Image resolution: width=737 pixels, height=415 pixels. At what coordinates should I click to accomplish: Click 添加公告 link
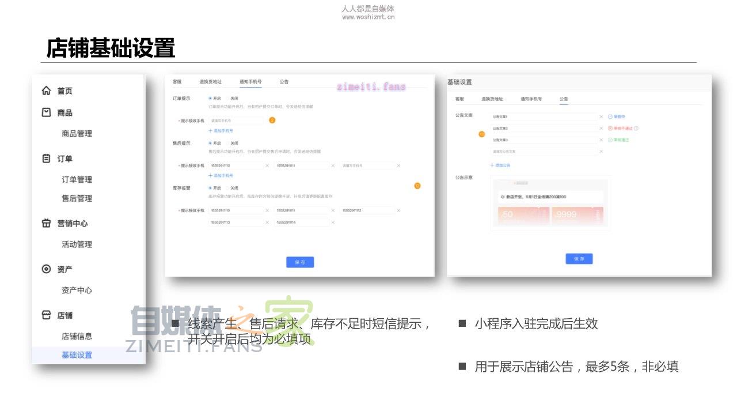tap(500, 165)
